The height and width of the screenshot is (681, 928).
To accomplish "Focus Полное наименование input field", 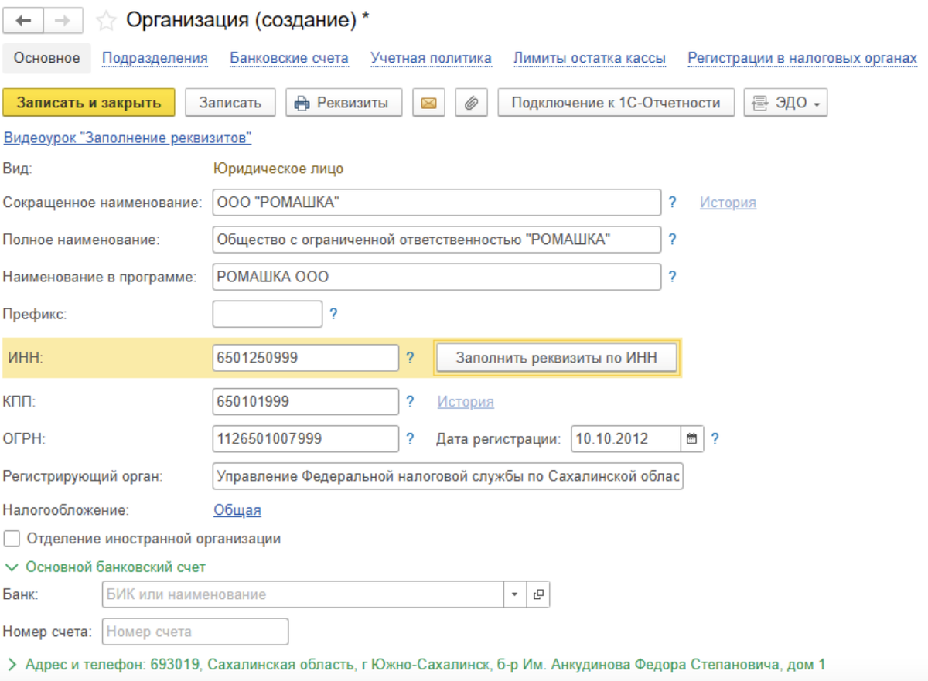I will click(437, 240).
